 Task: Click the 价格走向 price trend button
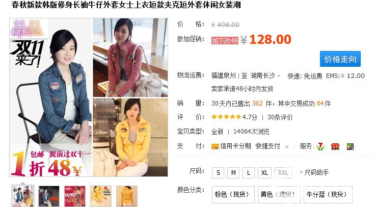[340, 59]
